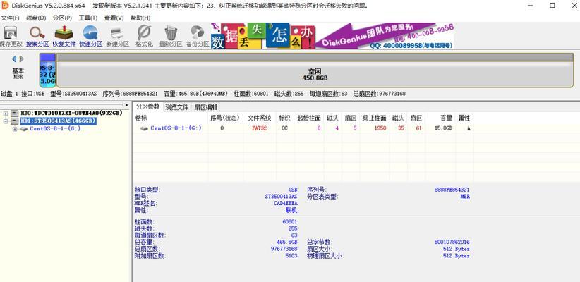Click the File System (文件系统) column header
Viewport: 580px width, 282px height.
259,118
